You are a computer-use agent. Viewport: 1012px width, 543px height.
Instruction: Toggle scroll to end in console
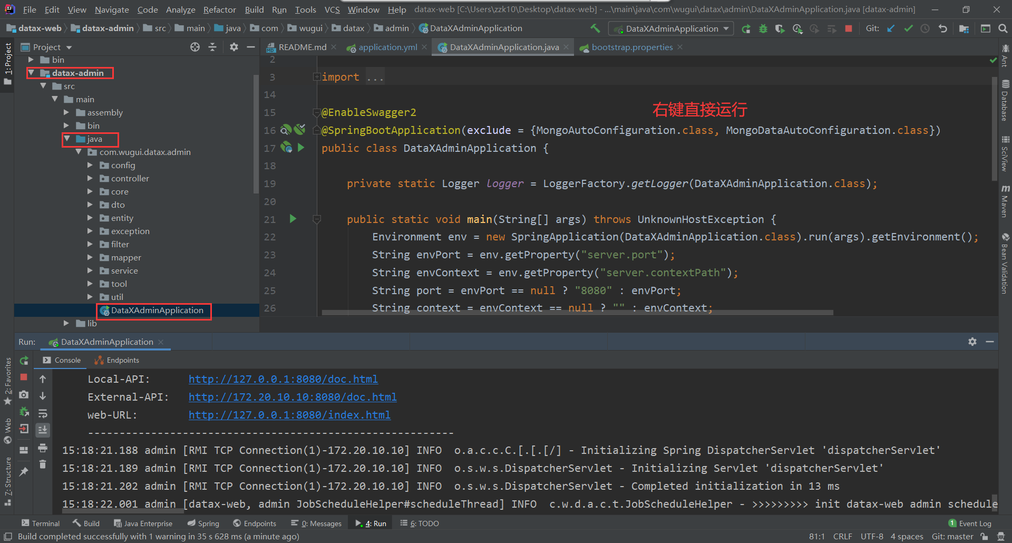coord(43,430)
